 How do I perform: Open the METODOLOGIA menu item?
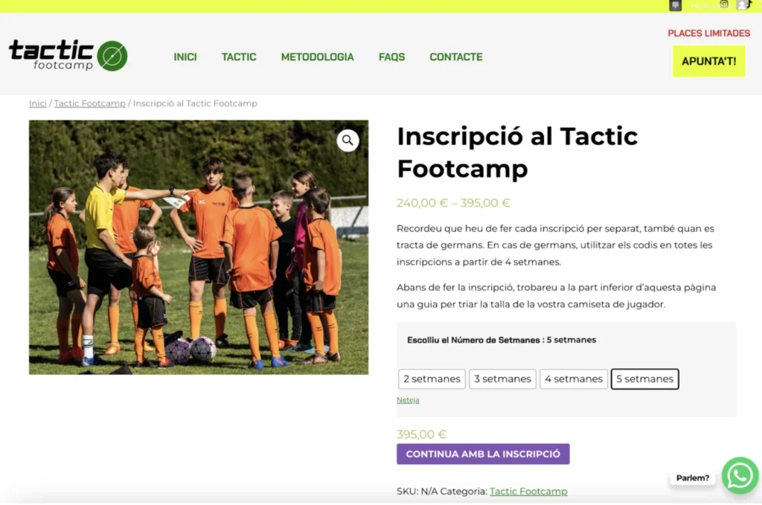point(317,57)
